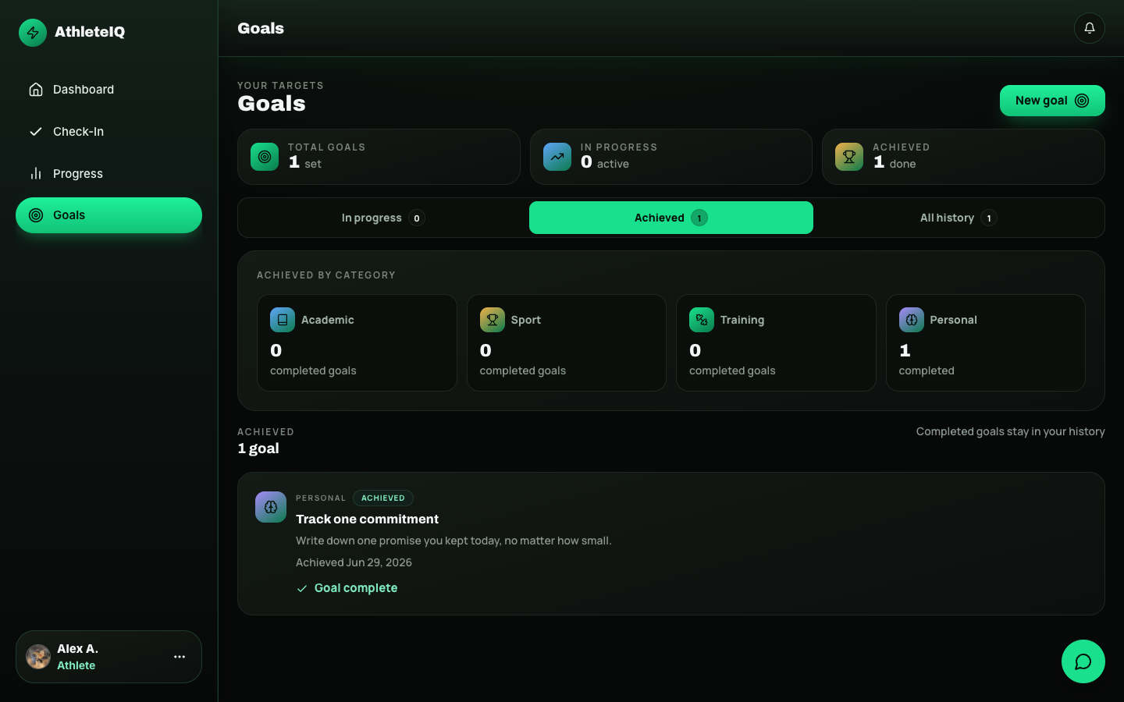
Task: Click 'ACHIEVED BY CATEGORY' heading
Action: click(326, 275)
